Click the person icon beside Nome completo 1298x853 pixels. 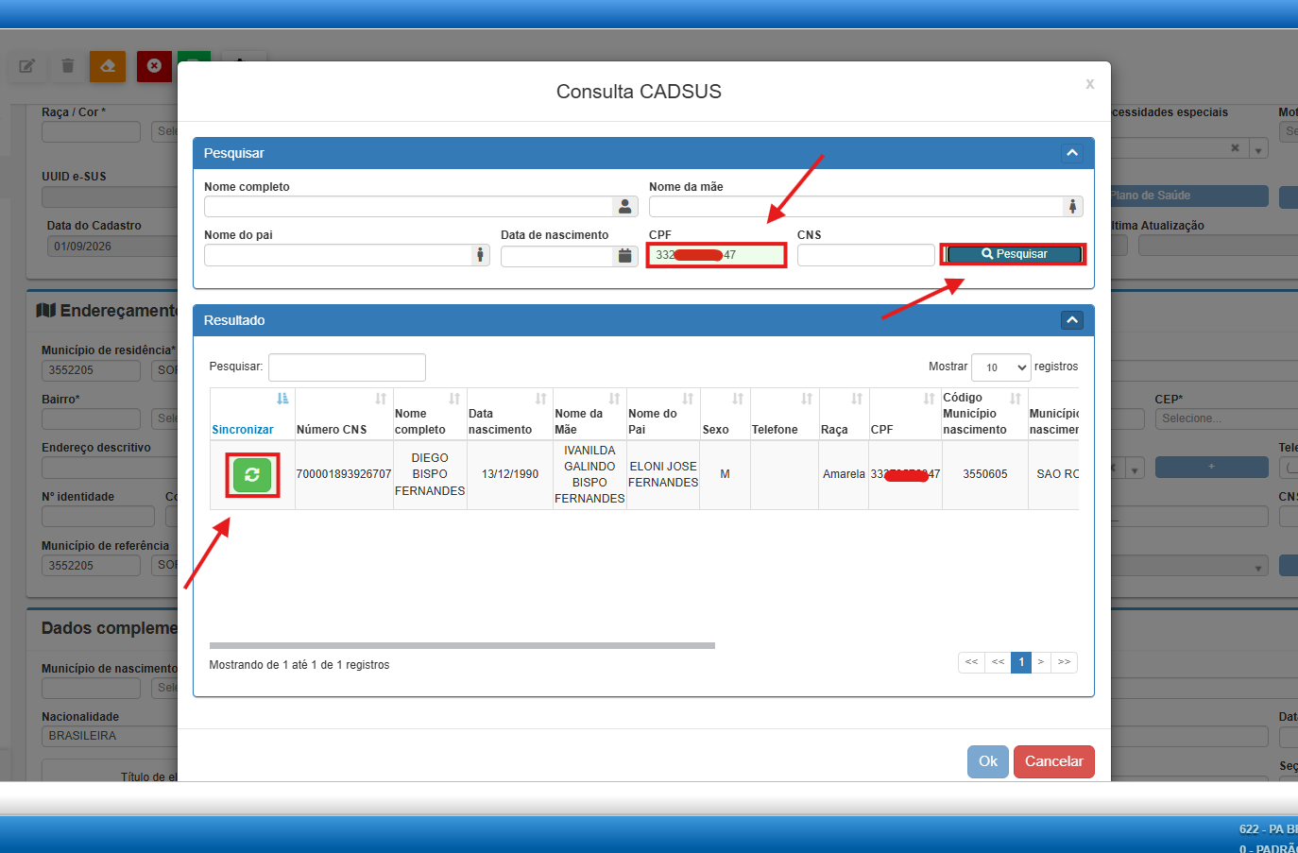[x=624, y=206]
